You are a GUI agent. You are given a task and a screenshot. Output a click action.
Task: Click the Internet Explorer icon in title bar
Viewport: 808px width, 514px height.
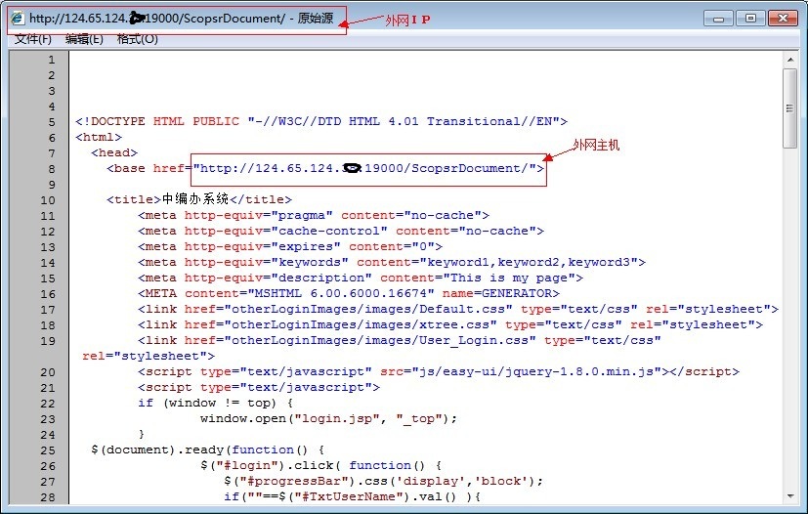coord(17,18)
